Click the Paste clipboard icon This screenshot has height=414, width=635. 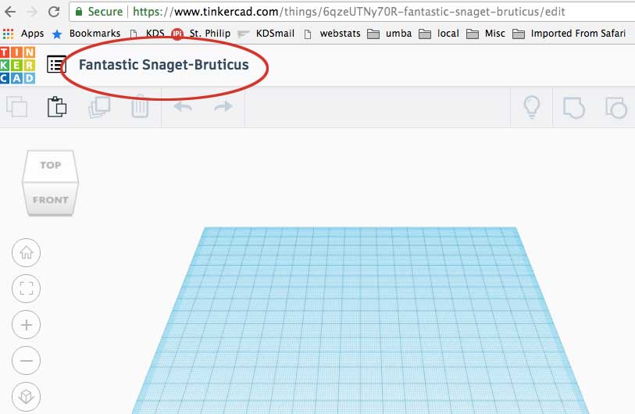coord(57,107)
